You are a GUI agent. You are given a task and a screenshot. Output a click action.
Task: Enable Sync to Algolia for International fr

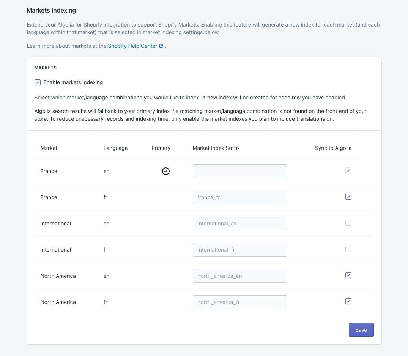coord(348,249)
